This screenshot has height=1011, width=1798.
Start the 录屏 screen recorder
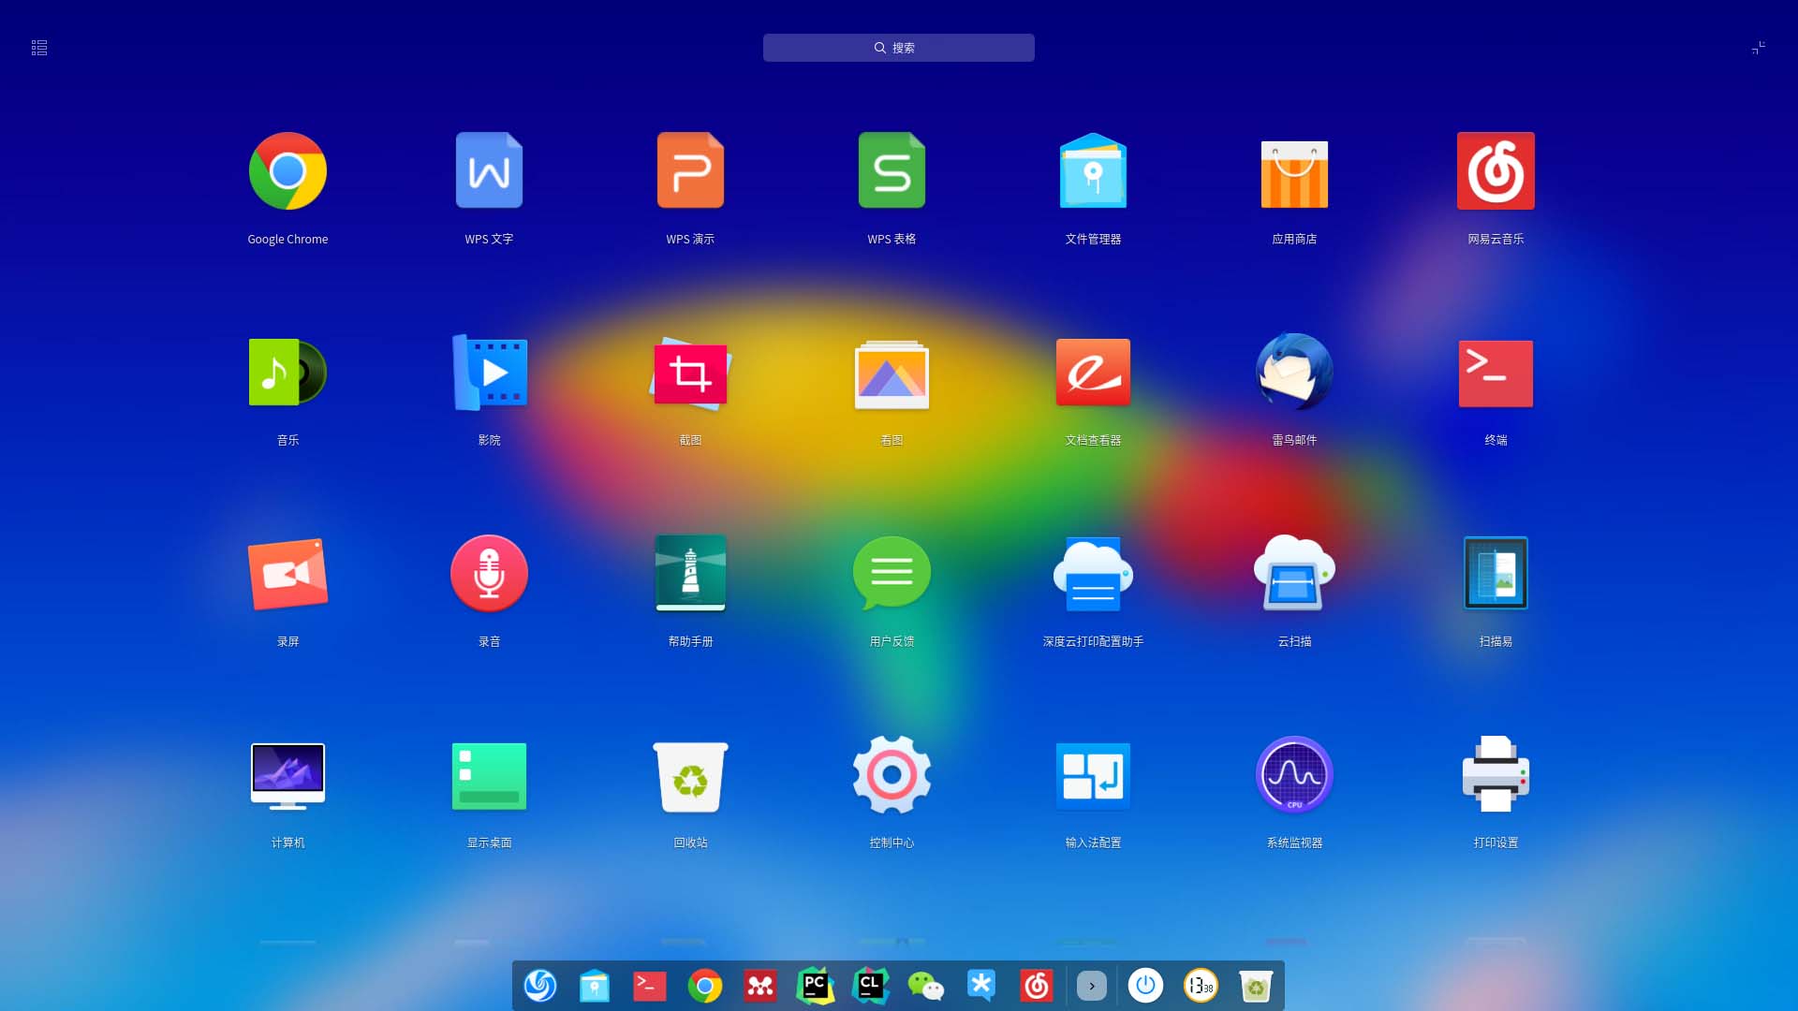pyautogui.click(x=287, y=574)
